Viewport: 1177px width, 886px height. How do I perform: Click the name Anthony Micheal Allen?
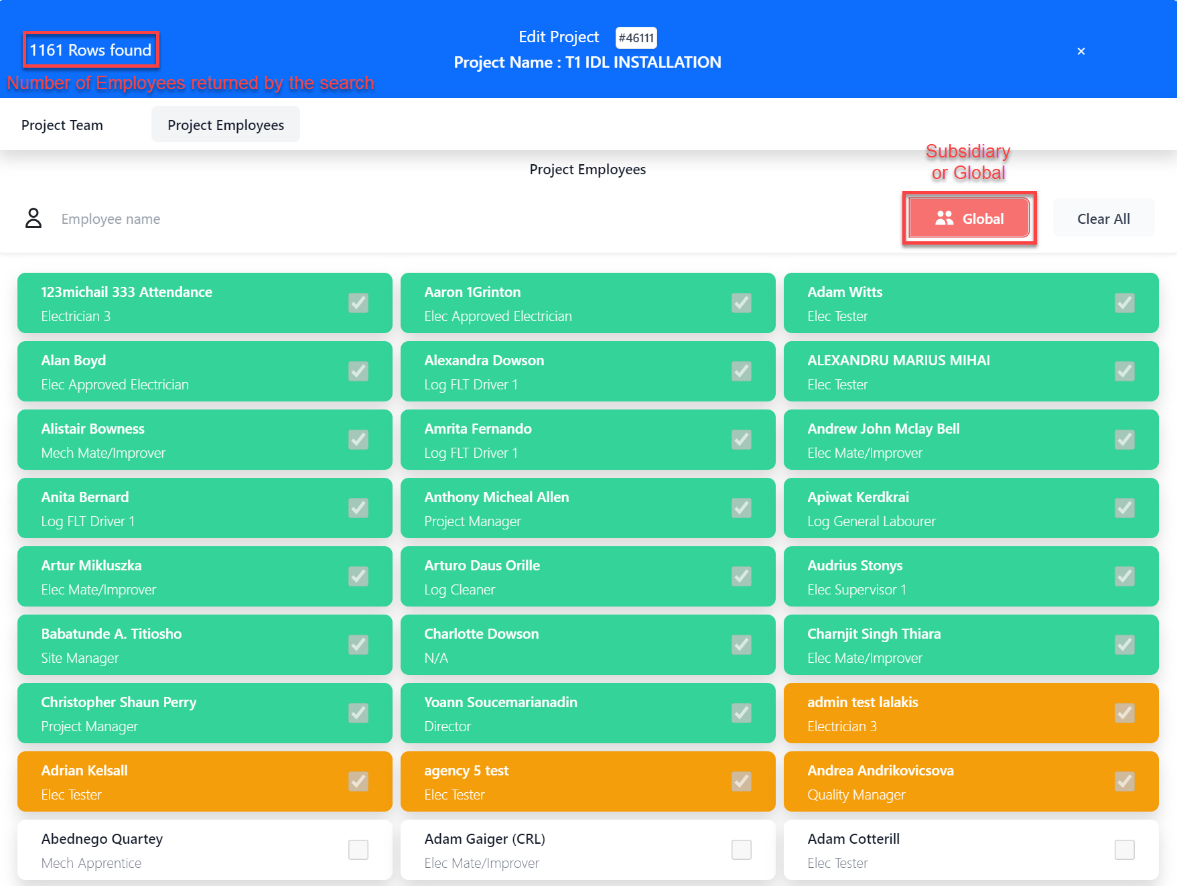click(x=496, y=497)
